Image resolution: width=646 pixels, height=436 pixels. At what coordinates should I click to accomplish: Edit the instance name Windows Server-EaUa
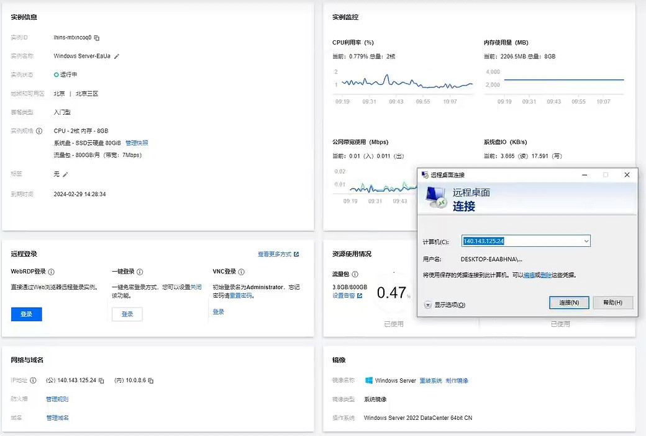[117, 56]
